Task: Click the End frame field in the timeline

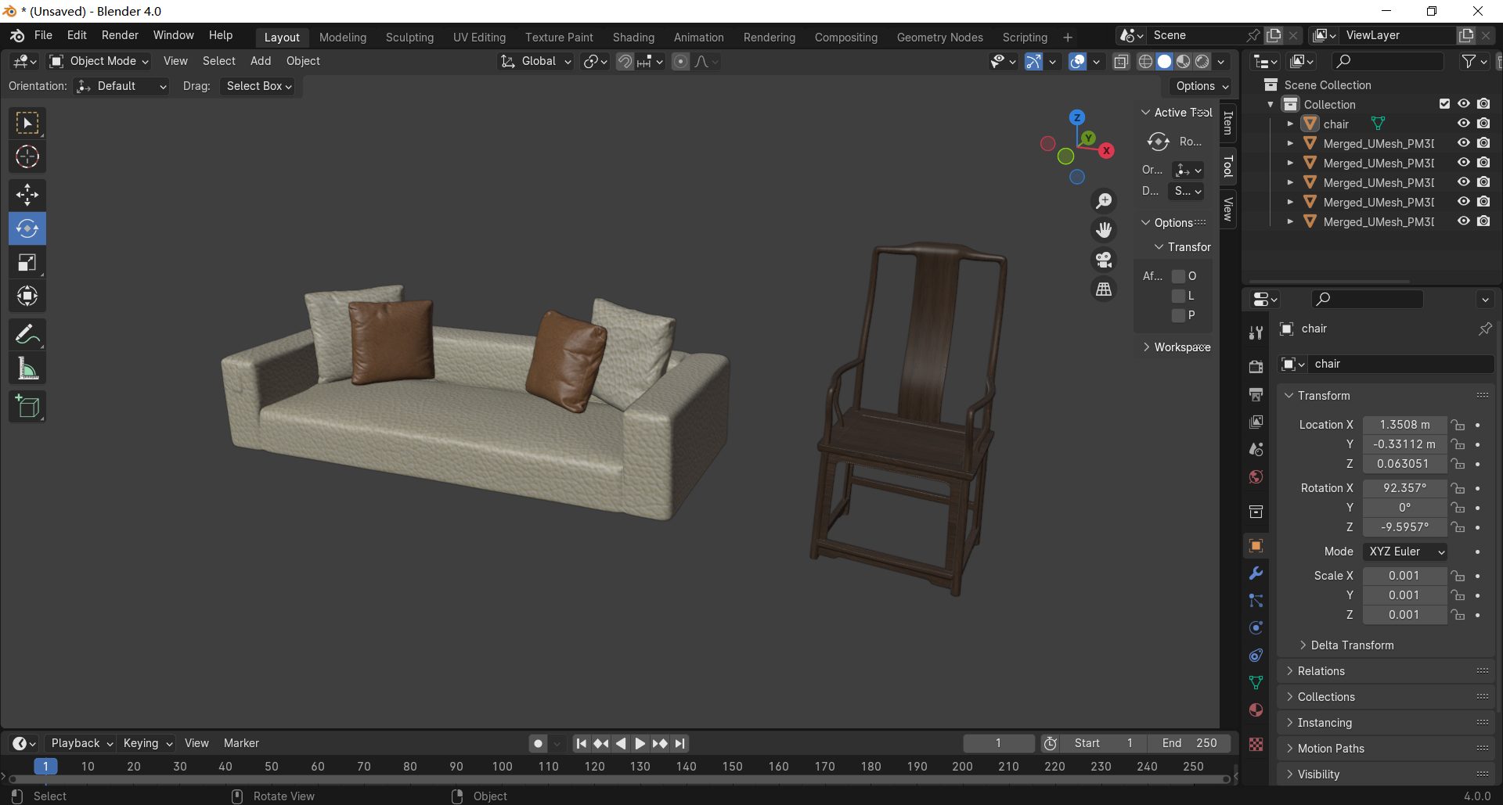Action: (x=1189, y=743)
